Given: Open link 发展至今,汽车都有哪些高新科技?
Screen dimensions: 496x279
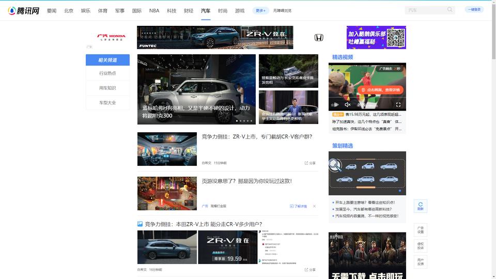Looking at the screenshot, I should (x=363, y=209).
